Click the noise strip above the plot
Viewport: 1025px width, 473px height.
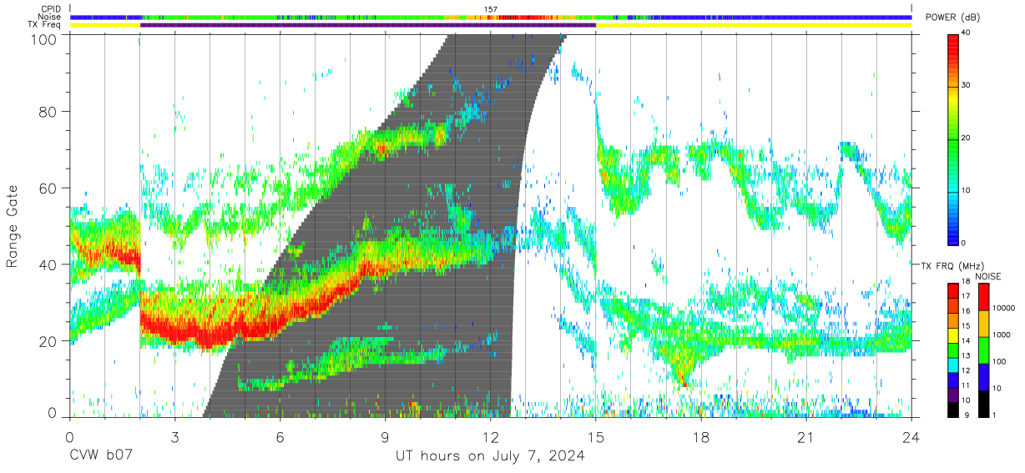click(x=491, y=17)
